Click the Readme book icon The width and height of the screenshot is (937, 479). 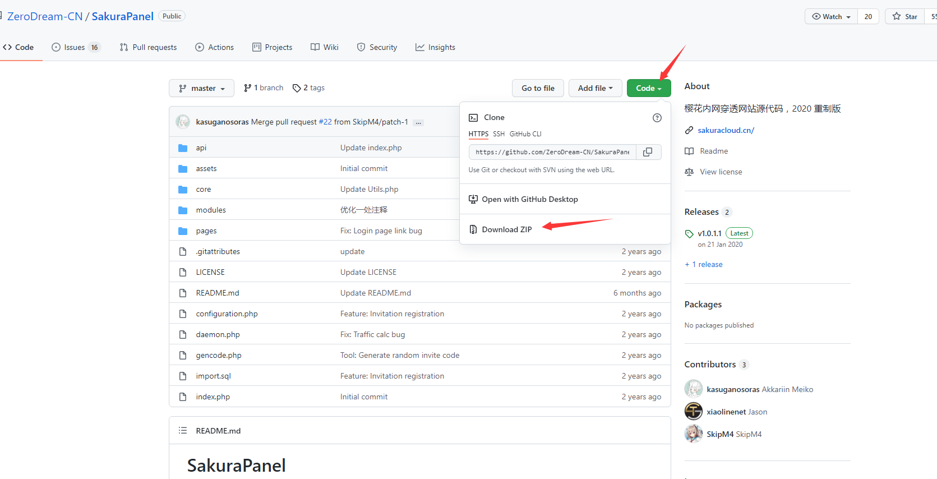coord(689,151)
